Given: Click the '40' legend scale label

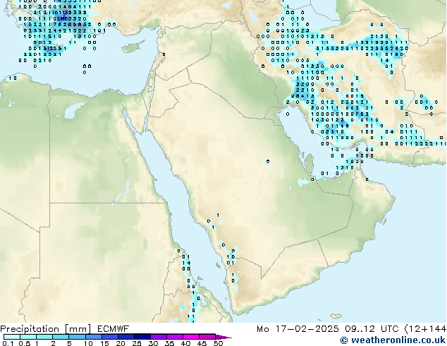Looking at the screenshot, I should click(x=186, y=343).
